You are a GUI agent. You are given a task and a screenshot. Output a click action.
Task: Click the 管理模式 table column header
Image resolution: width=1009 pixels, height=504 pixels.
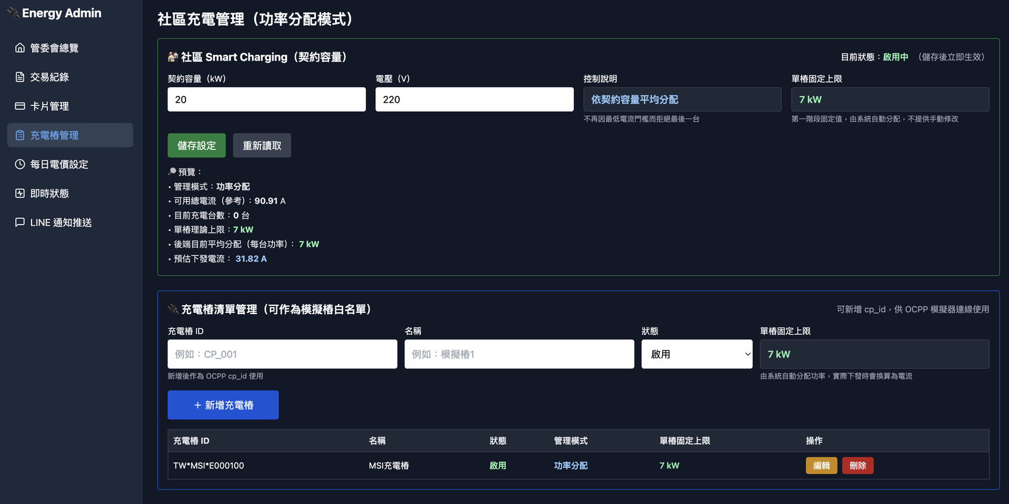571,441
